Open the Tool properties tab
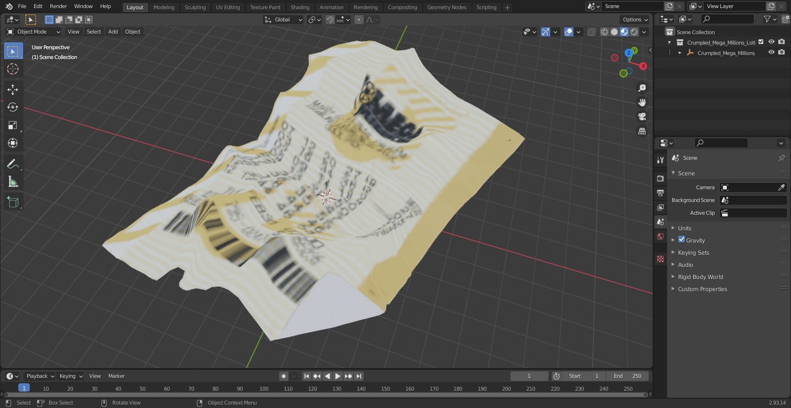This screenshot has width=791, height=408. pos(660,160)
